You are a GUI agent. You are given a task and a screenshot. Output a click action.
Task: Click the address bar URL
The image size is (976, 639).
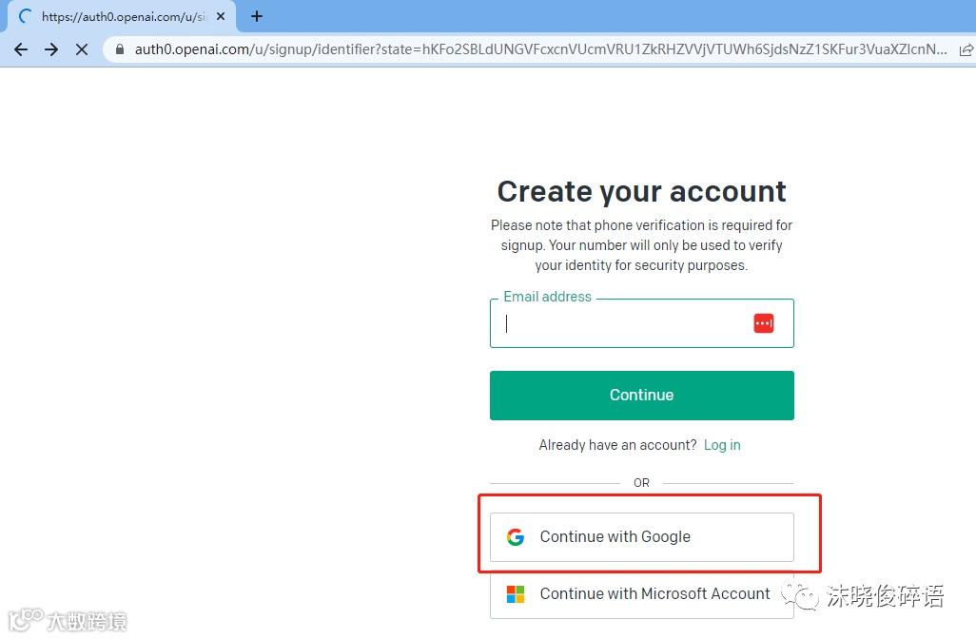540,49
